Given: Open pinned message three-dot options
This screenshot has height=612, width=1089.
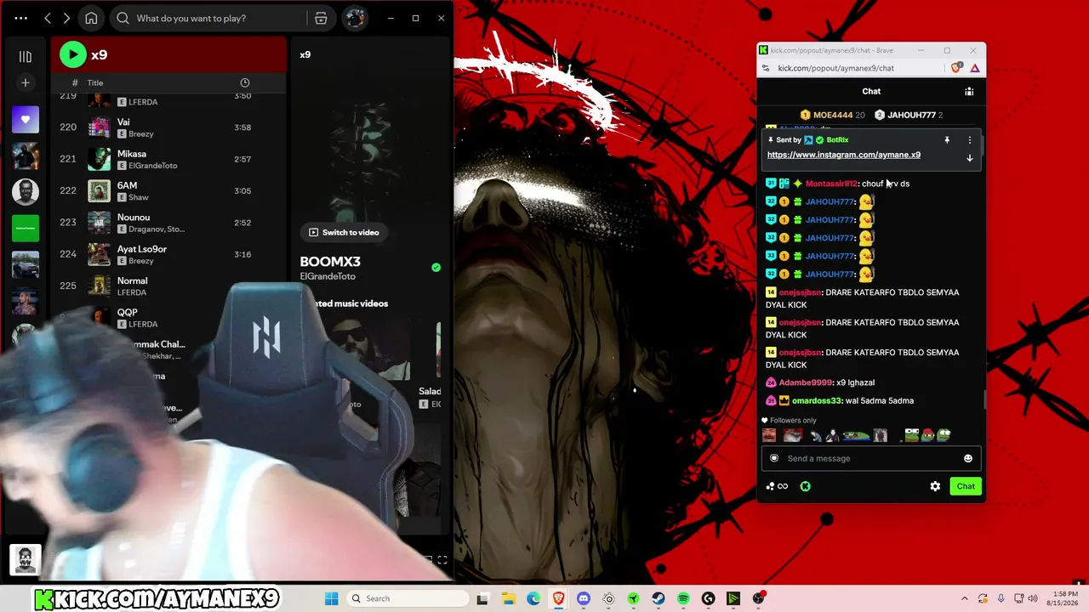Looking at the screenshot, I should click(x=970, y=139).
